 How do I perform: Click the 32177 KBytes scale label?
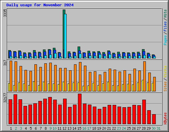pos(5,98)
